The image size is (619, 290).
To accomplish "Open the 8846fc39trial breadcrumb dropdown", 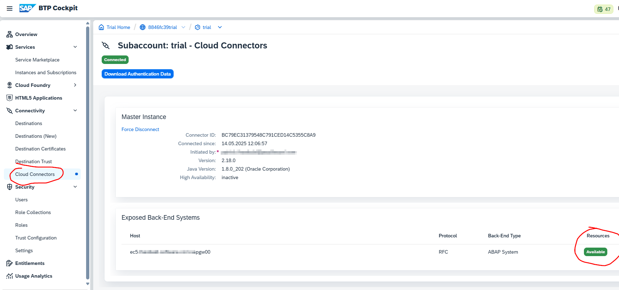I will coord(183,27).
